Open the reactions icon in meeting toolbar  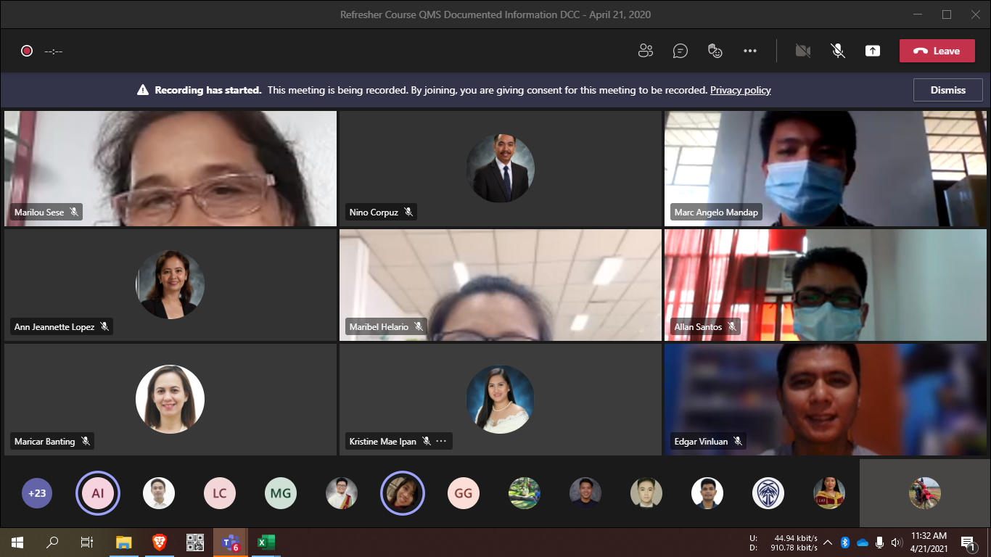(x=715, y=51)
